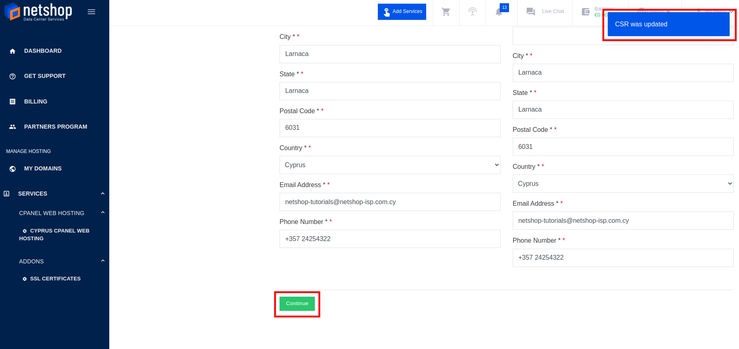739x349 pixels.
Task: Open SSL Certificates in the sidebar
Action: pos(55,278)
